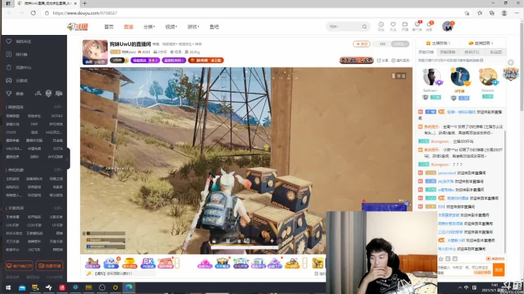This screenshot has width=524, height=294.
Task: Click the start-streaming camera icon in header
Action: coord(405,25)
